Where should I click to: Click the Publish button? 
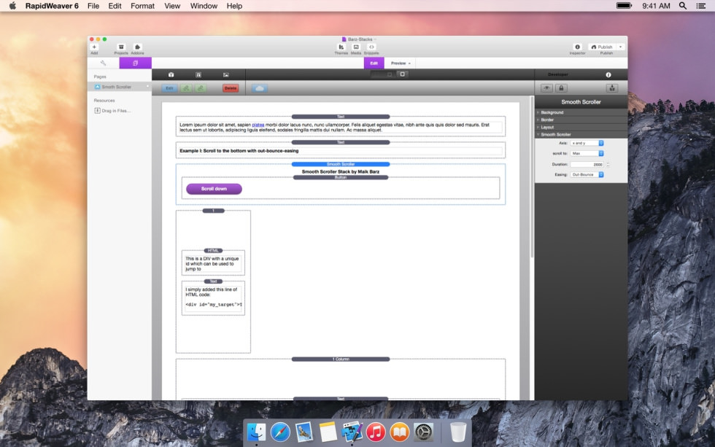pos(602,47)
